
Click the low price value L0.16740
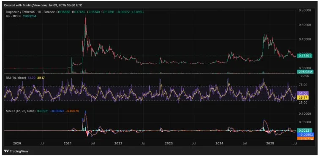point(93,12)
